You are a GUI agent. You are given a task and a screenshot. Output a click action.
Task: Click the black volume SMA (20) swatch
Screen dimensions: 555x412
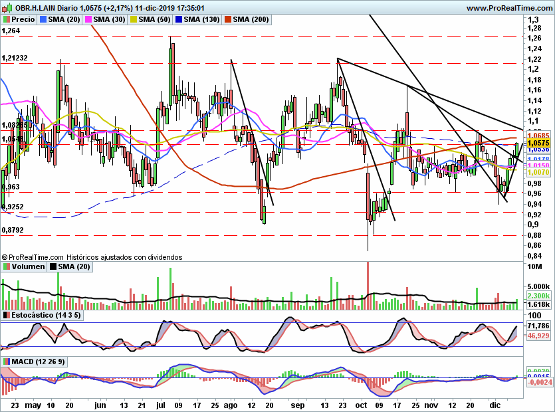pos(54,267)
